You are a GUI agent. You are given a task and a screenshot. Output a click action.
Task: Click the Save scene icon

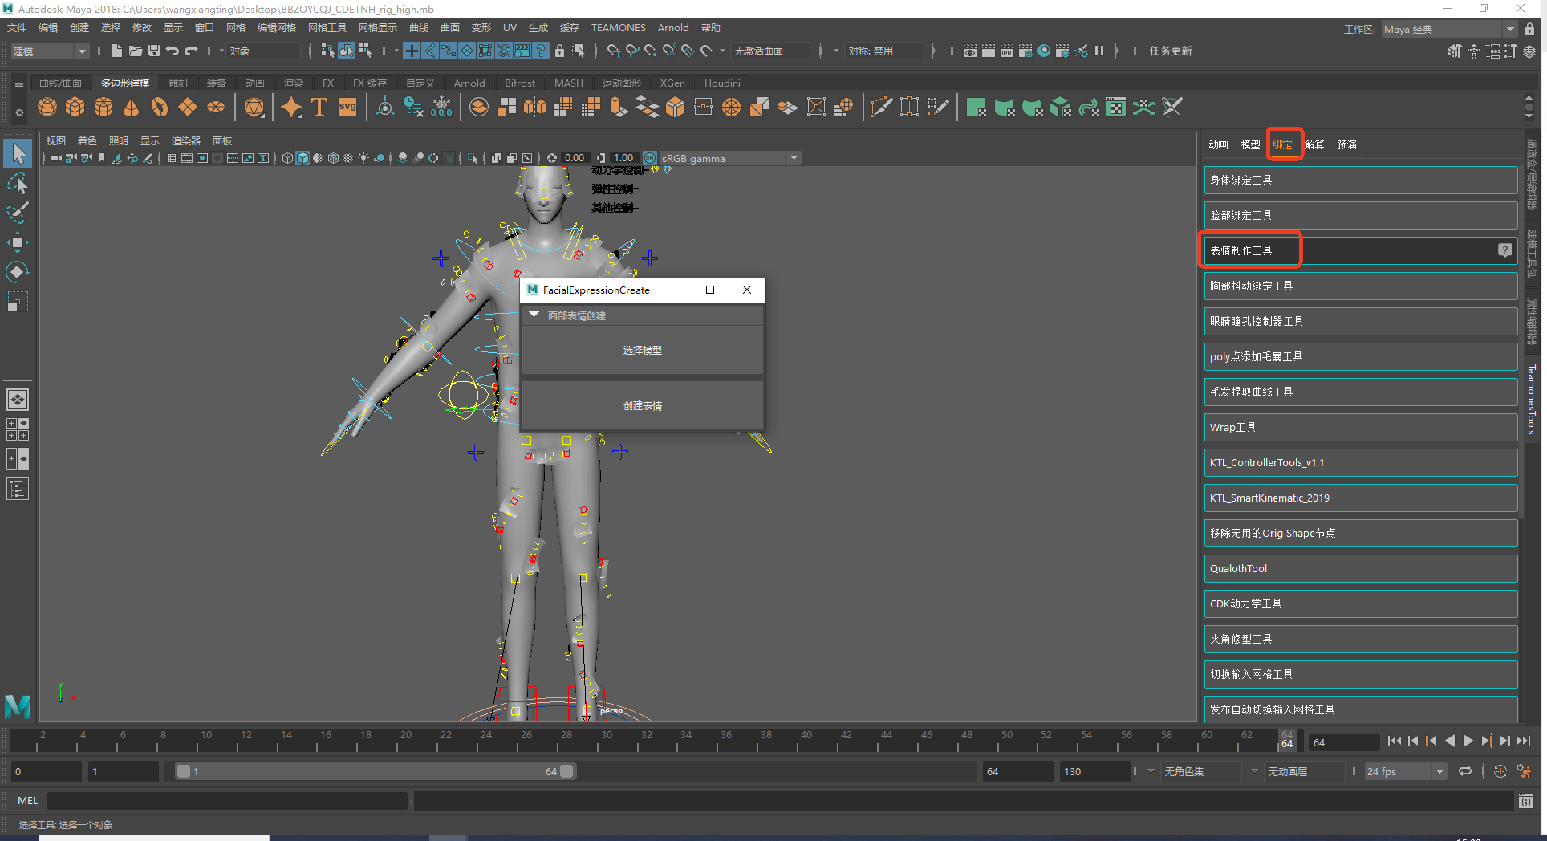pos(154,51)
